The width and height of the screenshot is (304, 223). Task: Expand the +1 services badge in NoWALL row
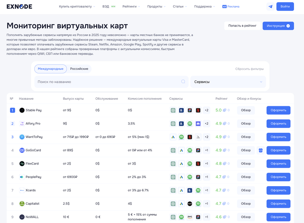click(x=206, y=217)
